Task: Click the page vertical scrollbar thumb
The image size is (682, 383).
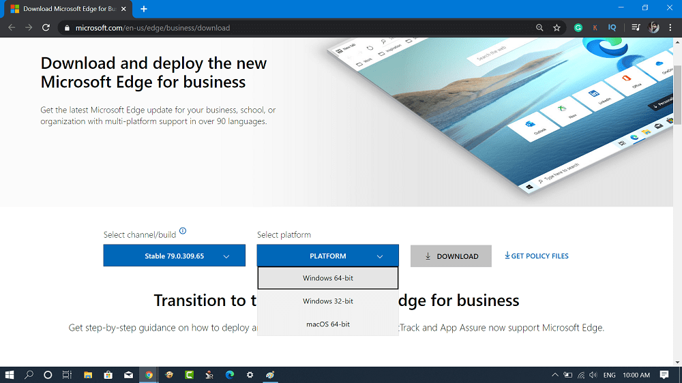Action: [x=678, y=94]
